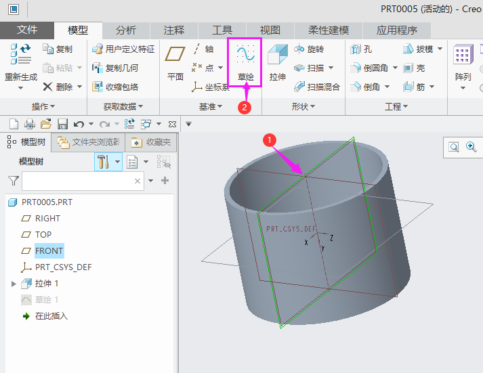Click the save icon in quick access toolbar
The height and width of the screenshot is (373, 483).
tap(62, 124)
